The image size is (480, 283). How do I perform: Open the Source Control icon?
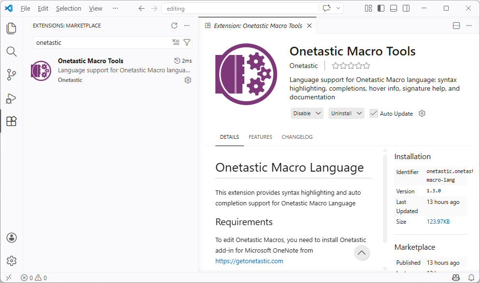(x=11, y=75)
